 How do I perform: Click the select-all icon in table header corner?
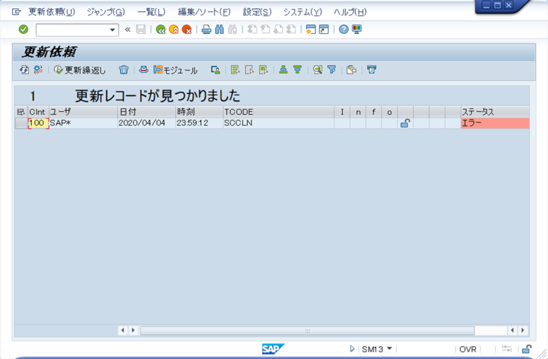21,112
